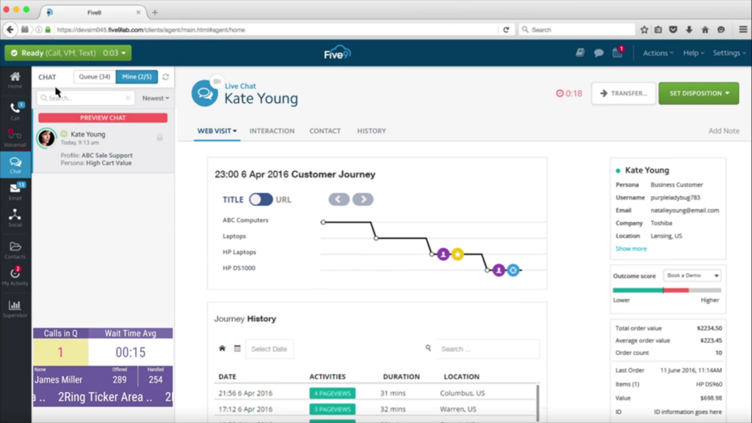Image resolution: width=752 pixels, height=423 pixels.
Task: Open the History tab
Action: (371, 131)
